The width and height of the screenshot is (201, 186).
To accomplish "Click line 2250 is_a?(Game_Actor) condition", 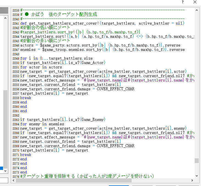I will pos(63,63).
